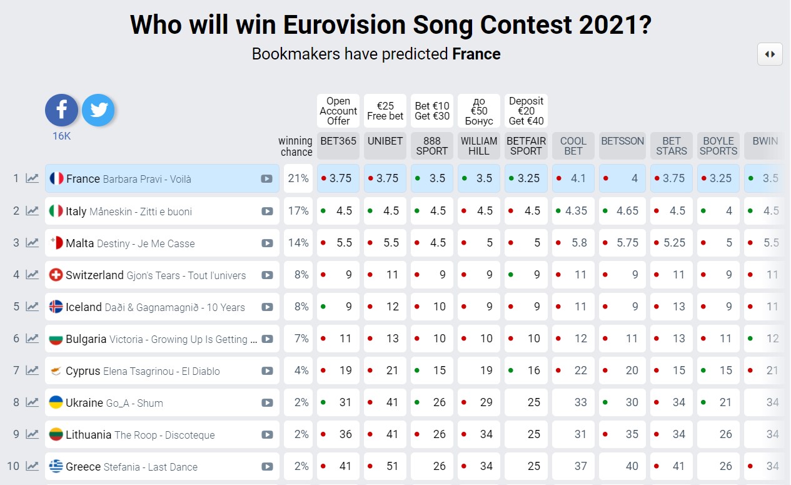The height and width of the screenshot is (485, 791).
Task: Open Unibet €25 Free bet offer
Action: click(385, 111)
